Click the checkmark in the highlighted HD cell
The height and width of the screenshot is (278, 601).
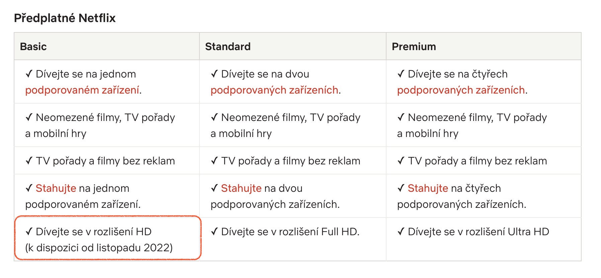tap(29, 232)
